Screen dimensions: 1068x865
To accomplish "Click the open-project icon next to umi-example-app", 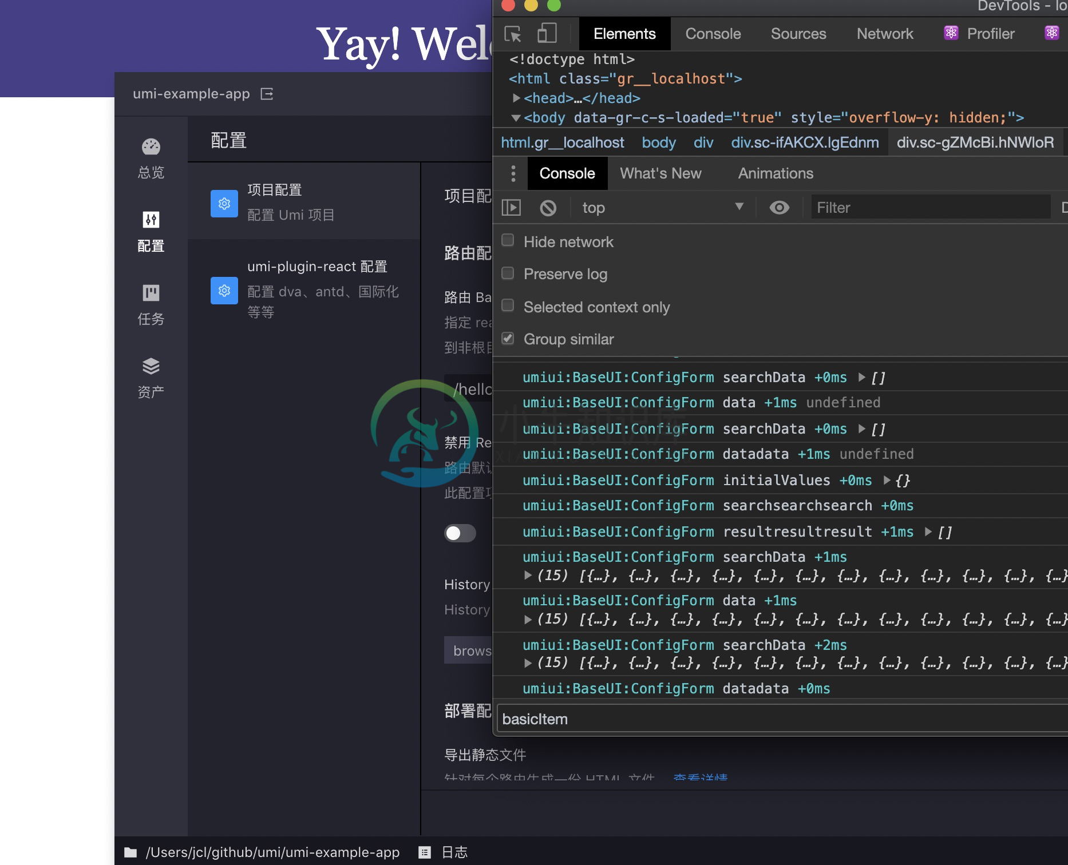I will 267,94.
